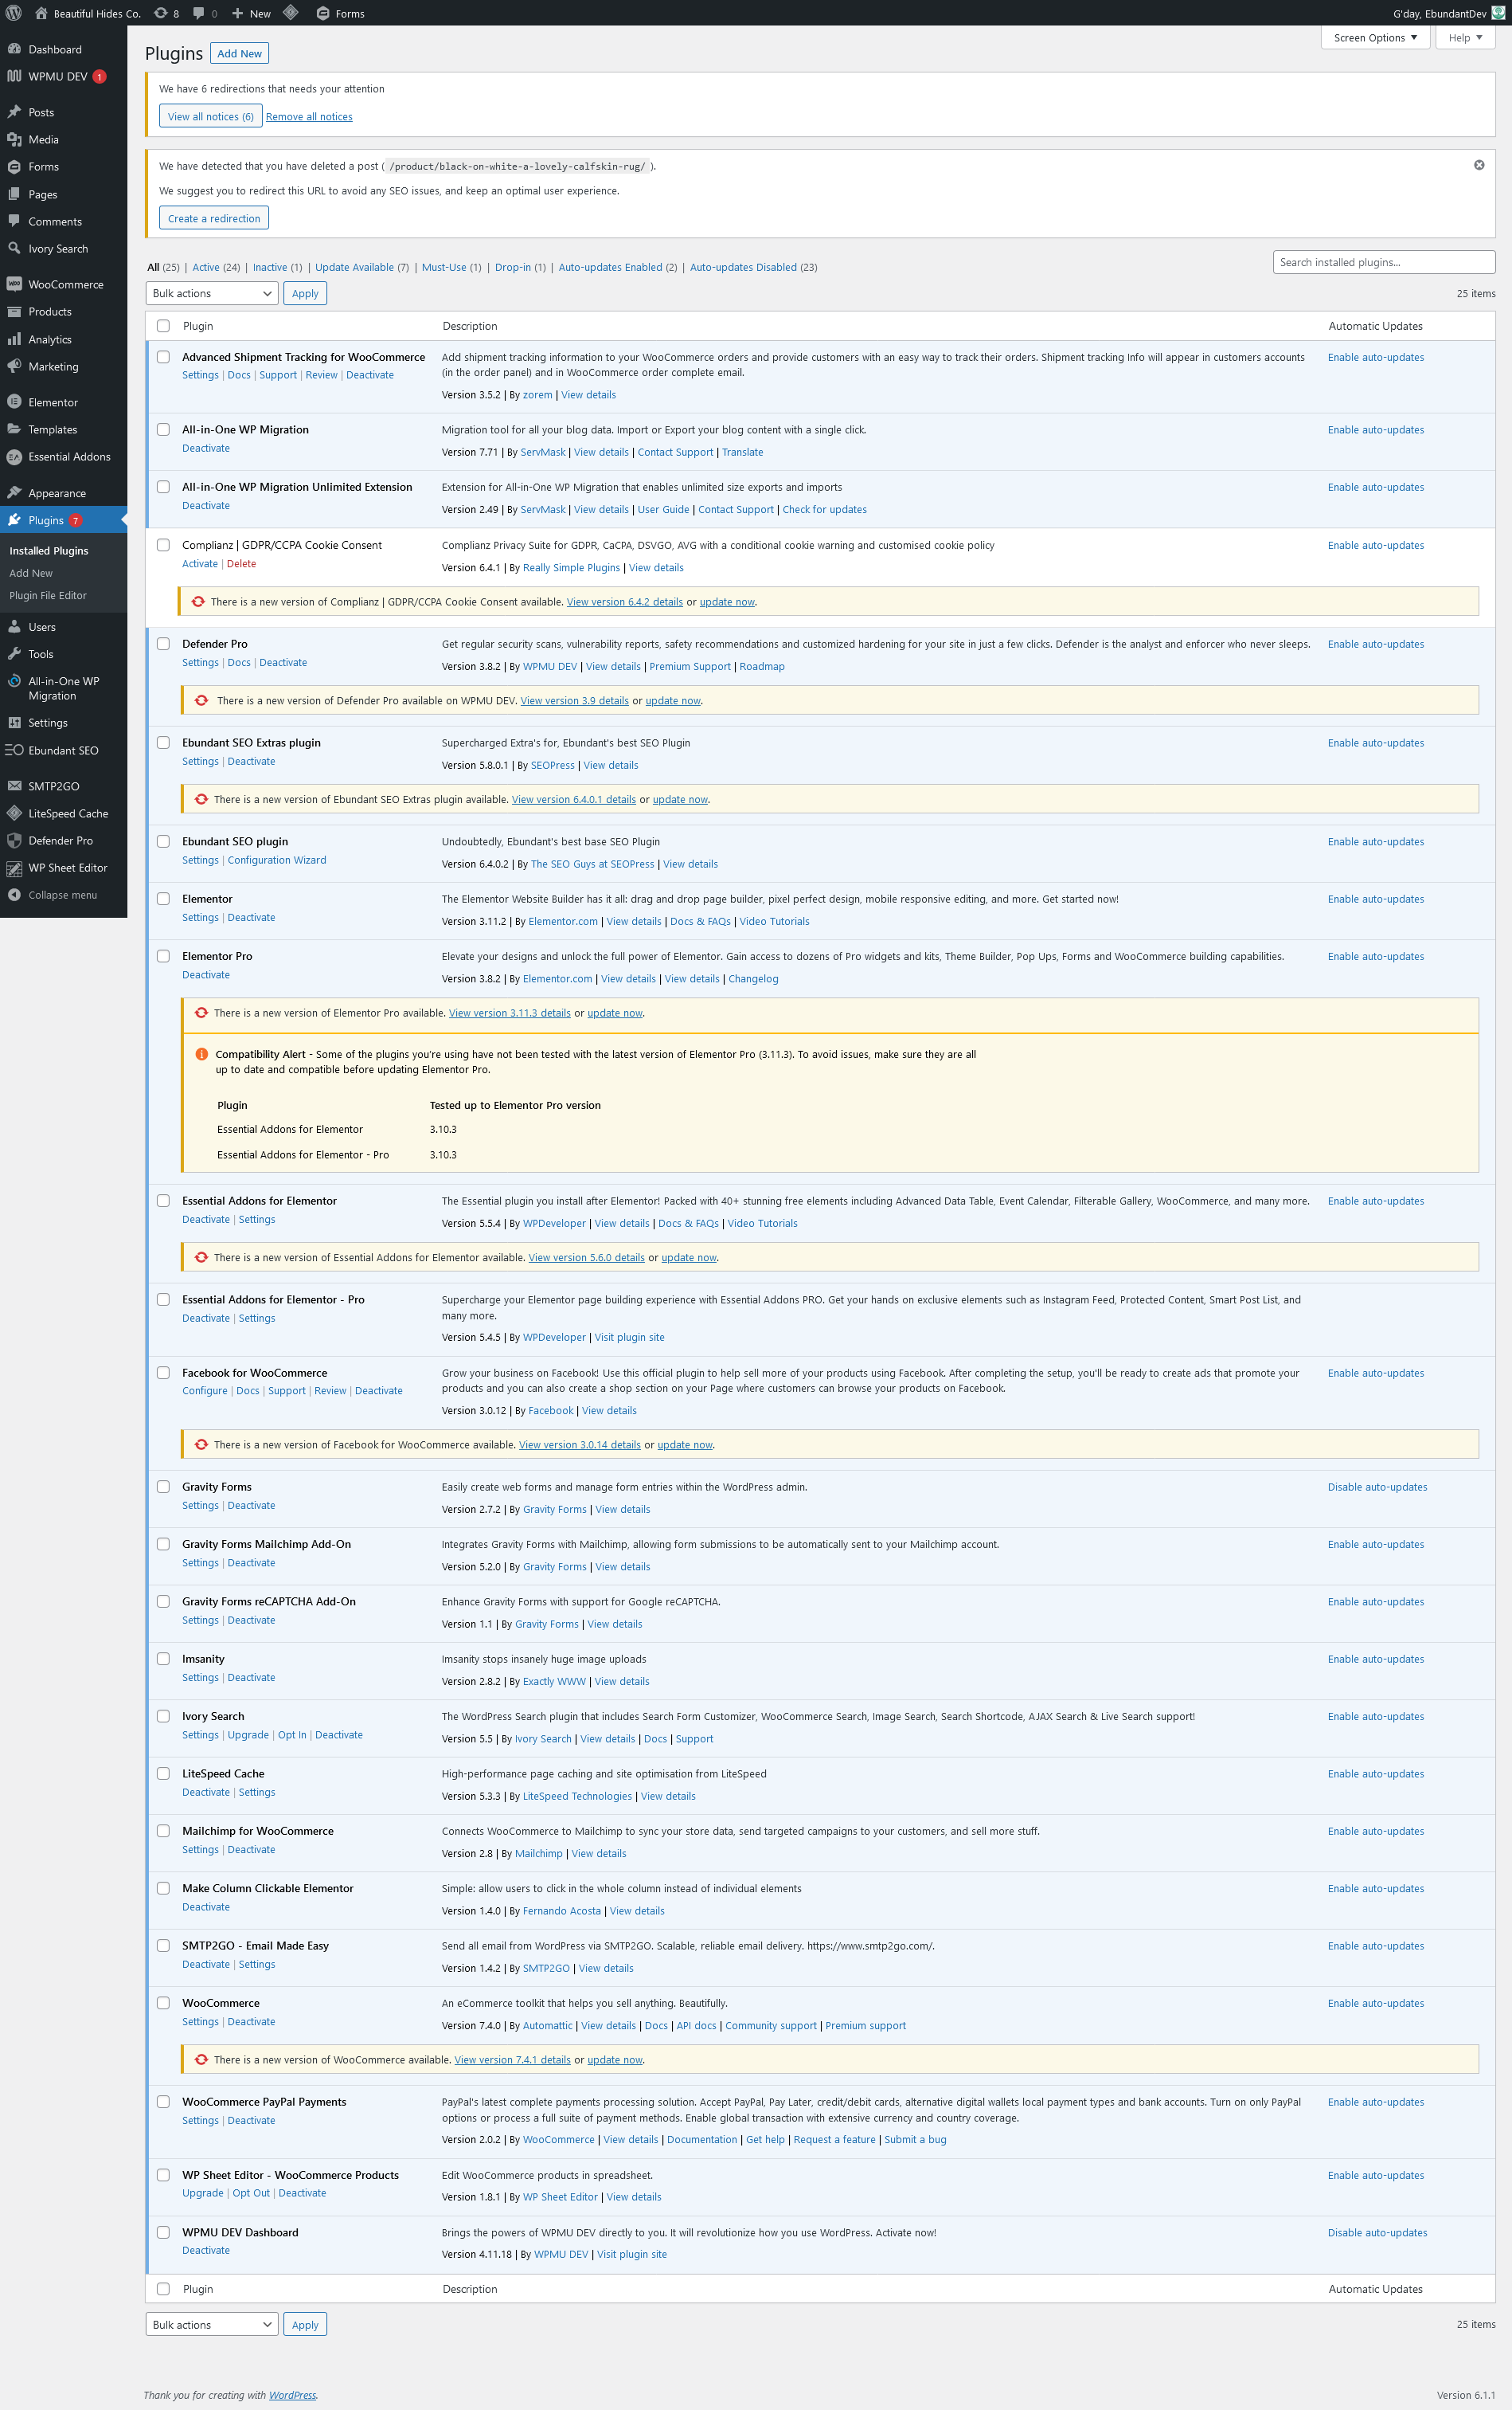This screenshot has width=1512, height=2410.
Task: Click the WordPress logo in admin bar
Action: click(14, 13)
